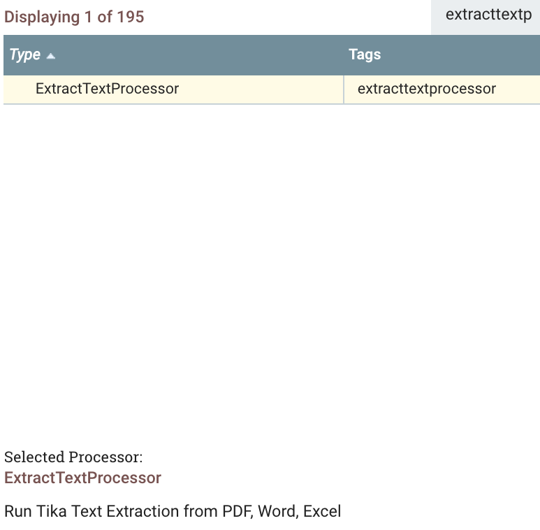Click the word Word in the description
540x530 pixels.
point(277,511)
